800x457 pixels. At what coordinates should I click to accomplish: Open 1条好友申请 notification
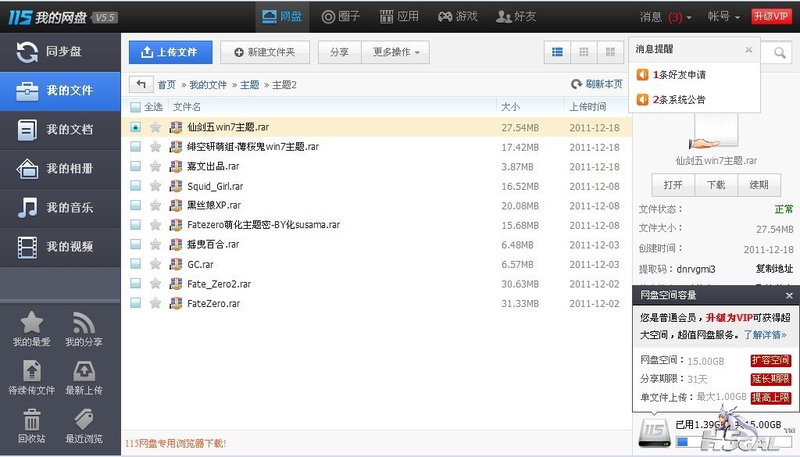pos(679,75)
